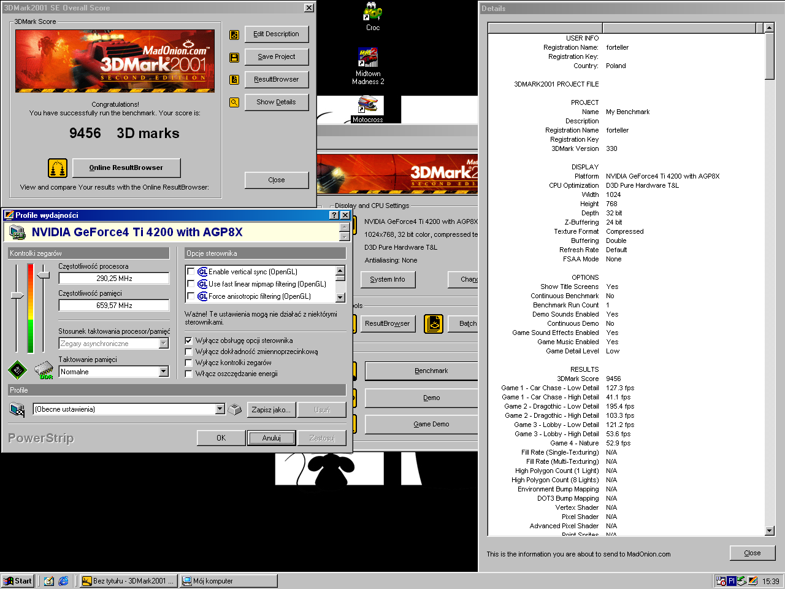785x589 pixels.
Task: Click the Game Demo button
Action: tap(421, 424)
